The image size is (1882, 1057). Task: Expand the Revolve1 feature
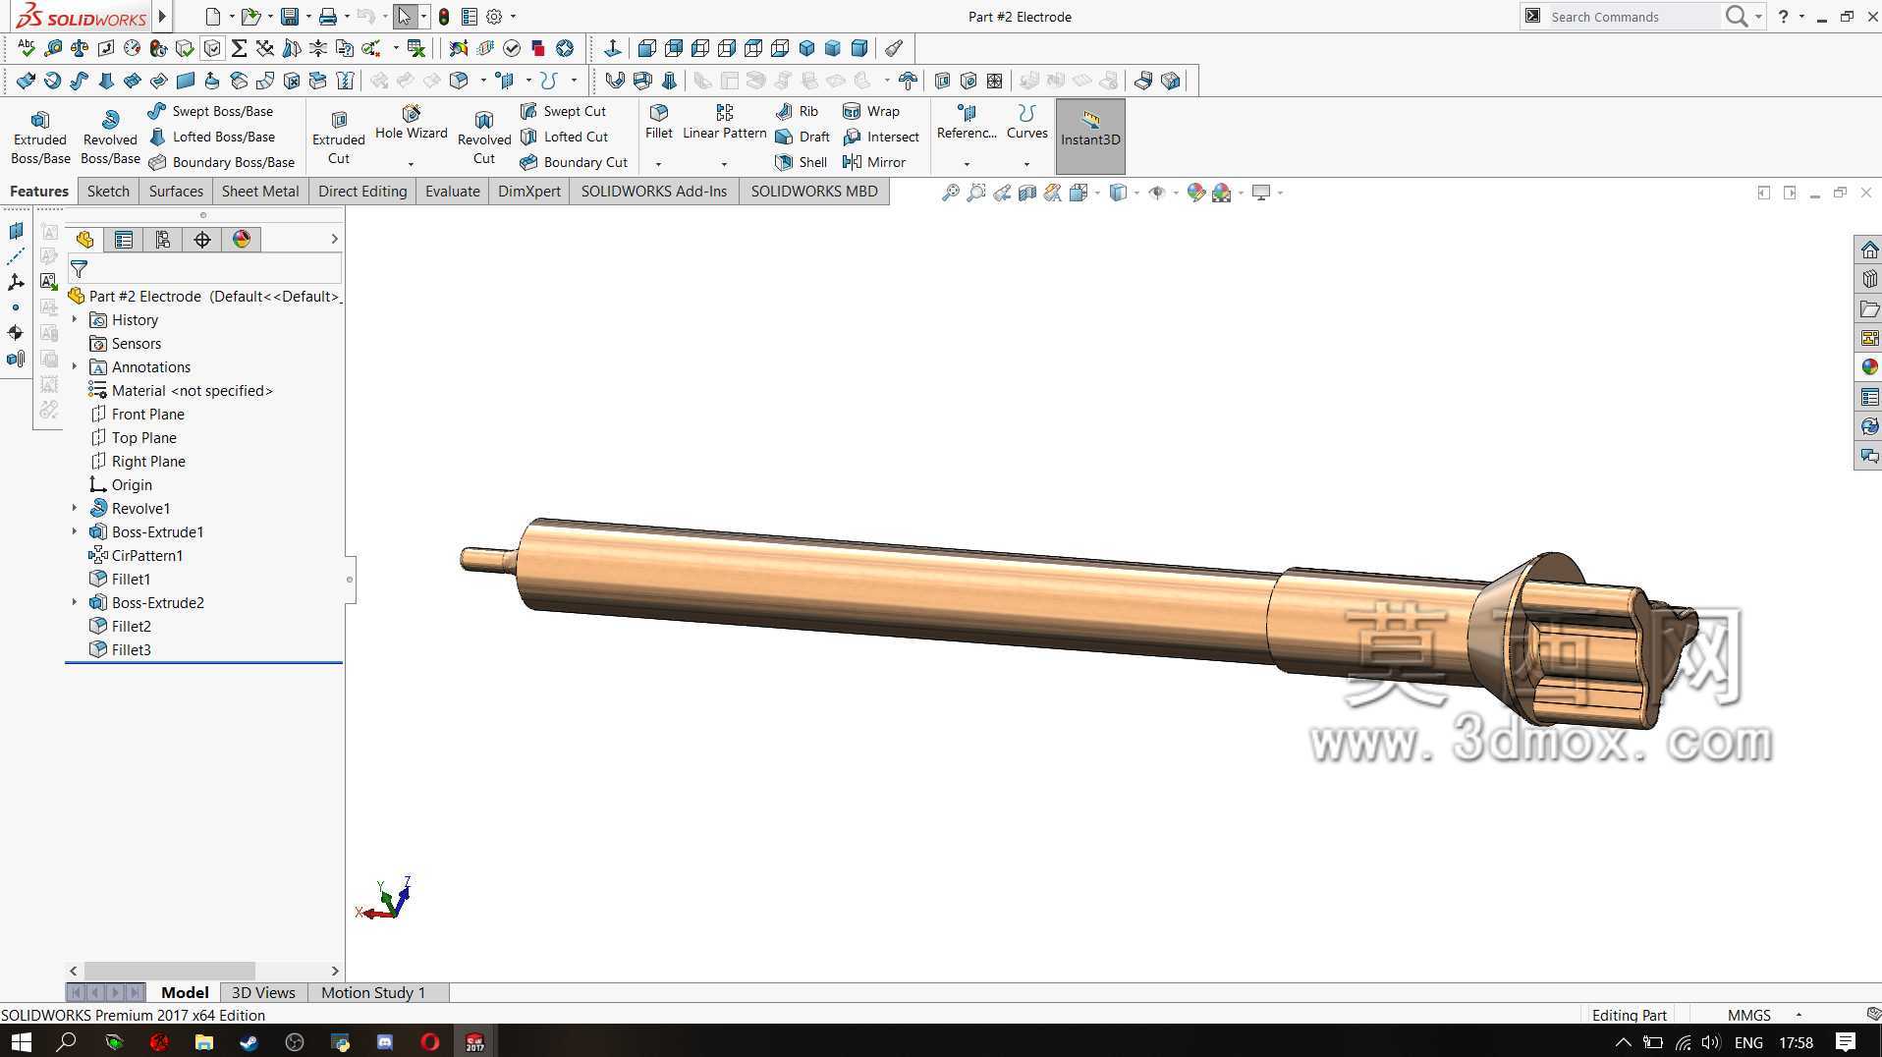[x=75, y=508]
